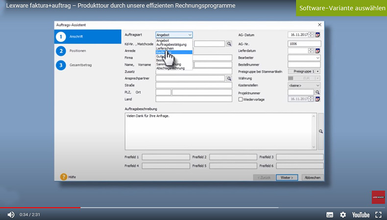This screenshot has width=387, height=220.
Task: Click the Zusatz input field
Action: point(194,71)
